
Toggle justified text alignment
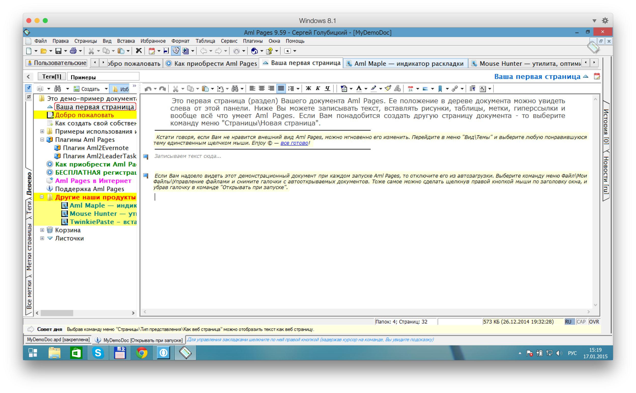(281, 88)
